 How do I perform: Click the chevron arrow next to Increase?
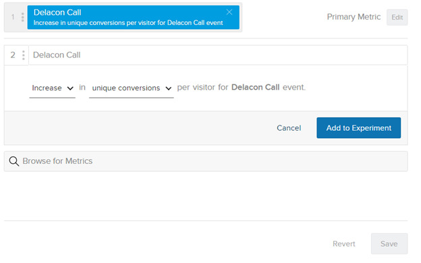click(x=70, y=88)
